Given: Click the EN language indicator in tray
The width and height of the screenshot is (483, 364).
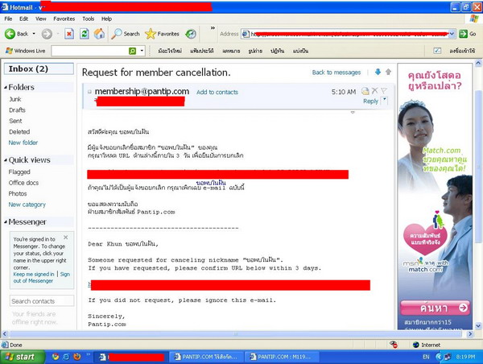Looking at the screenshot, I should pyautogui.click(x=426, y=357).
